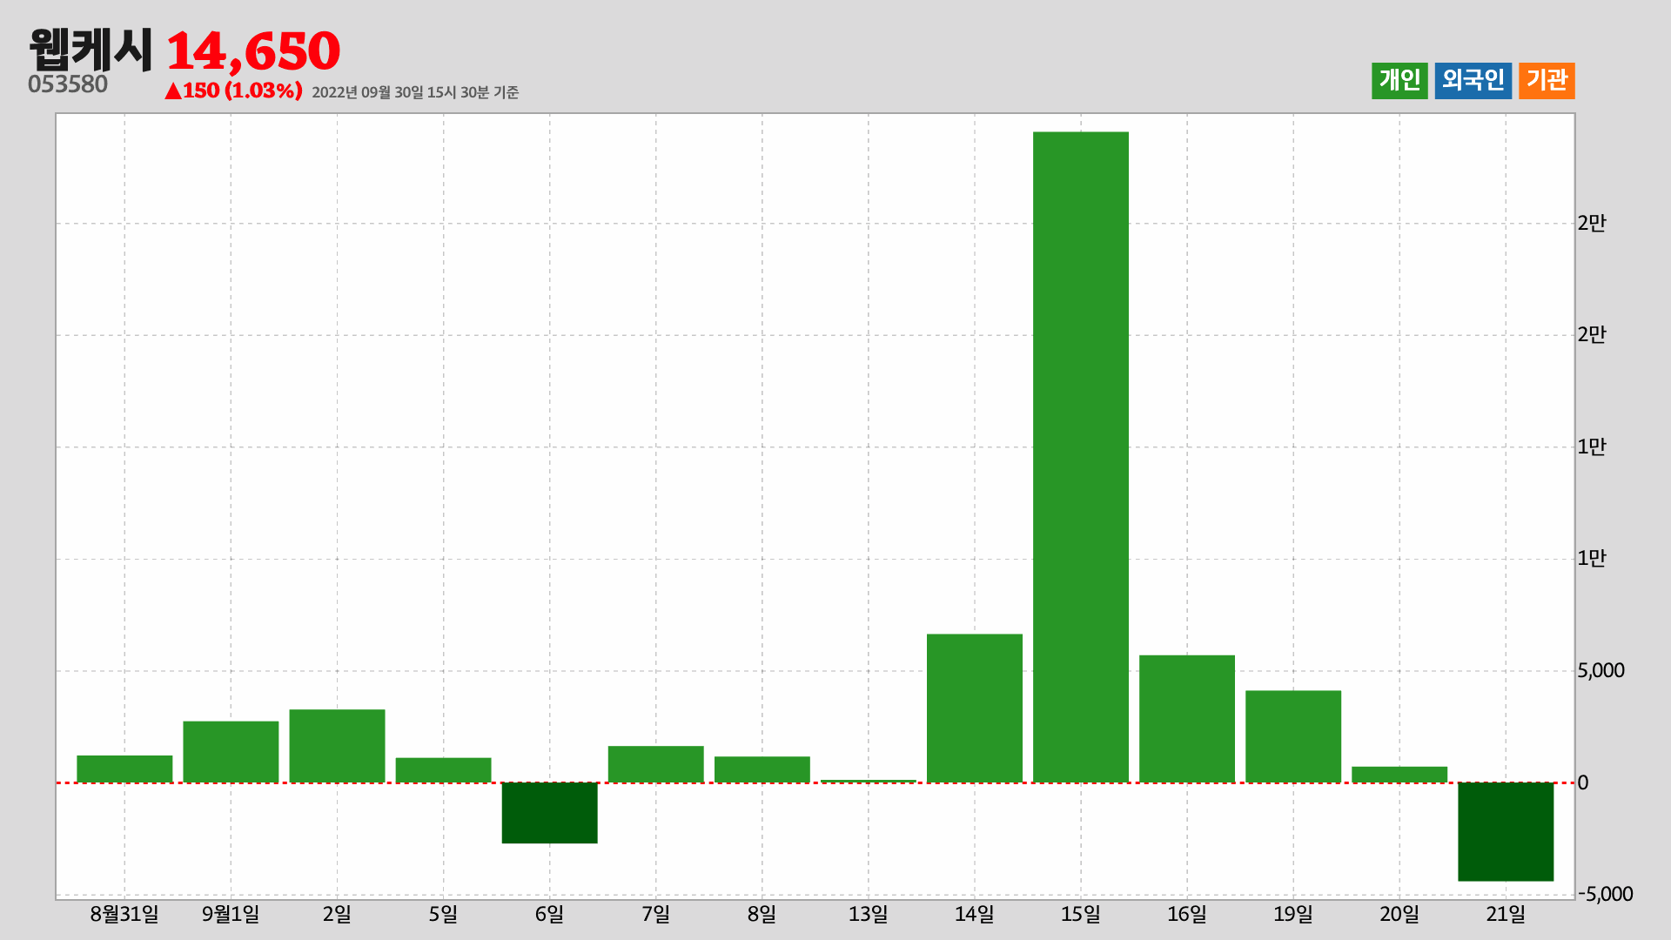This screenshot has width=1671, height=940.
Task: Select the 외국인 legend label
Action: click(x=1473, y=81)
